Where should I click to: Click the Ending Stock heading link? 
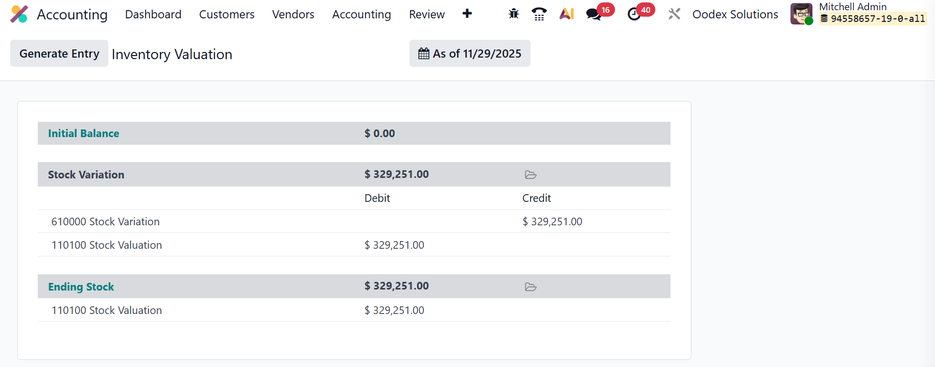click(x=81, y=287)
